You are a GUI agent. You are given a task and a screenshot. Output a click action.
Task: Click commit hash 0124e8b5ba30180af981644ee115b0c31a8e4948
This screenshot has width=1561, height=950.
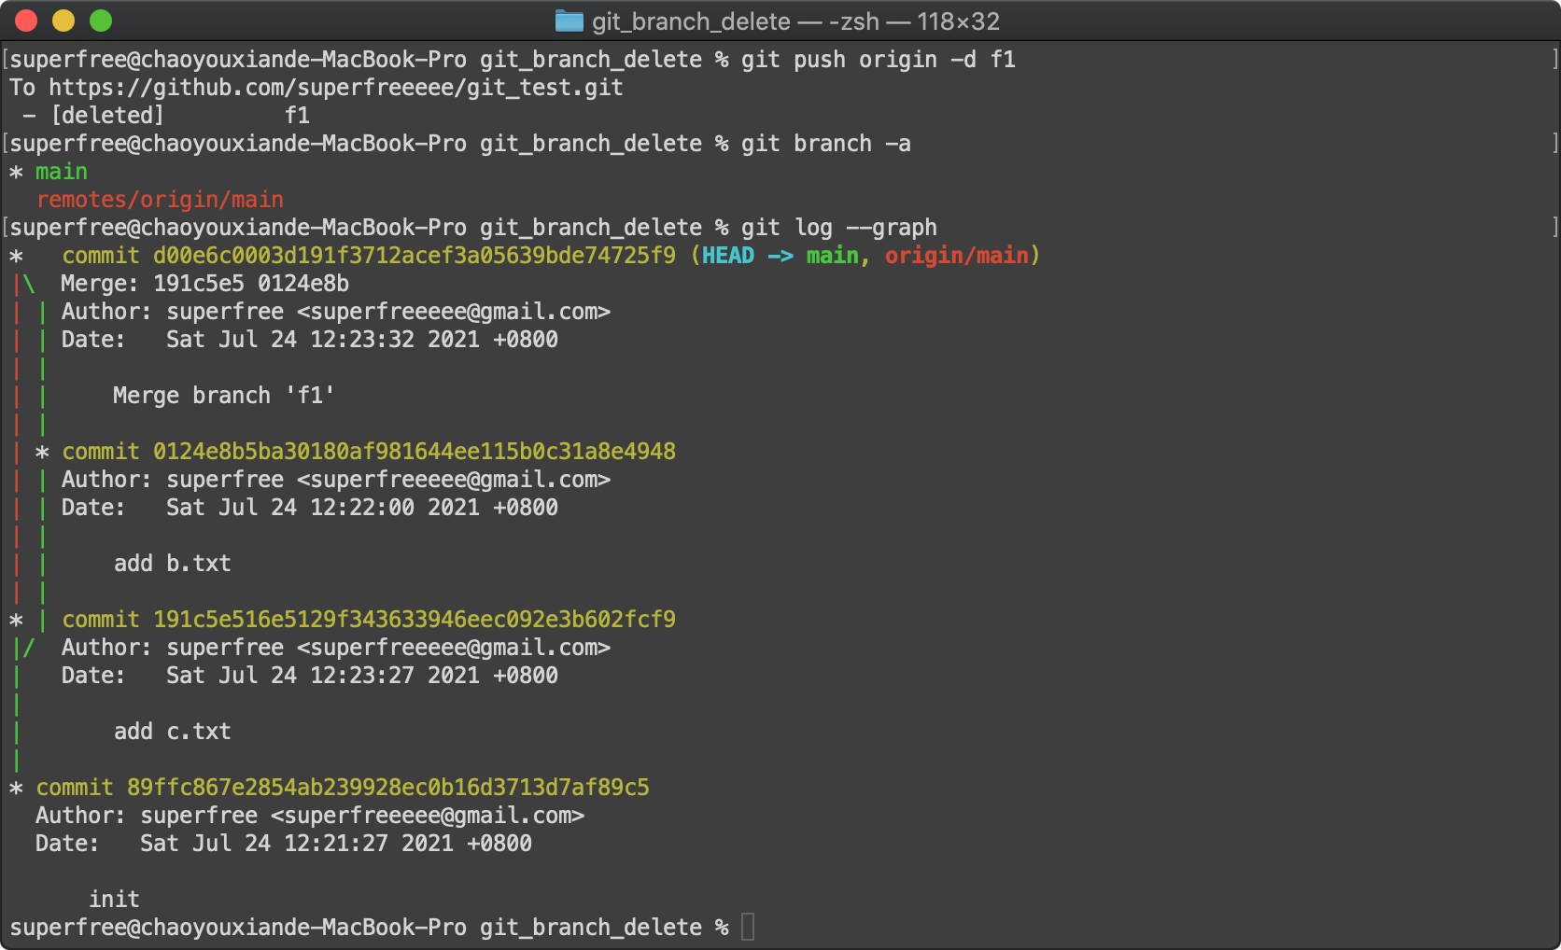(415, 452)
